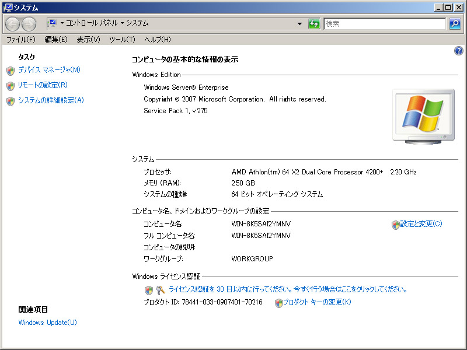Click into the 検索 search field
The image size is (467, 350).
(x=385, y=24)
